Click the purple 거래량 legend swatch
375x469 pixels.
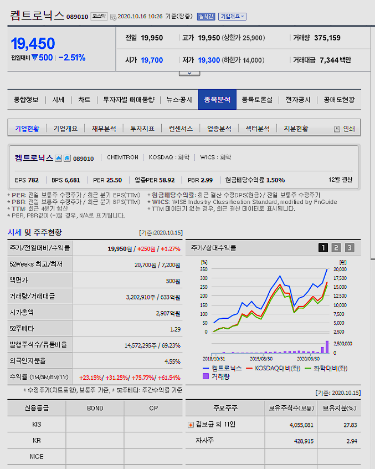pos(206,376)
